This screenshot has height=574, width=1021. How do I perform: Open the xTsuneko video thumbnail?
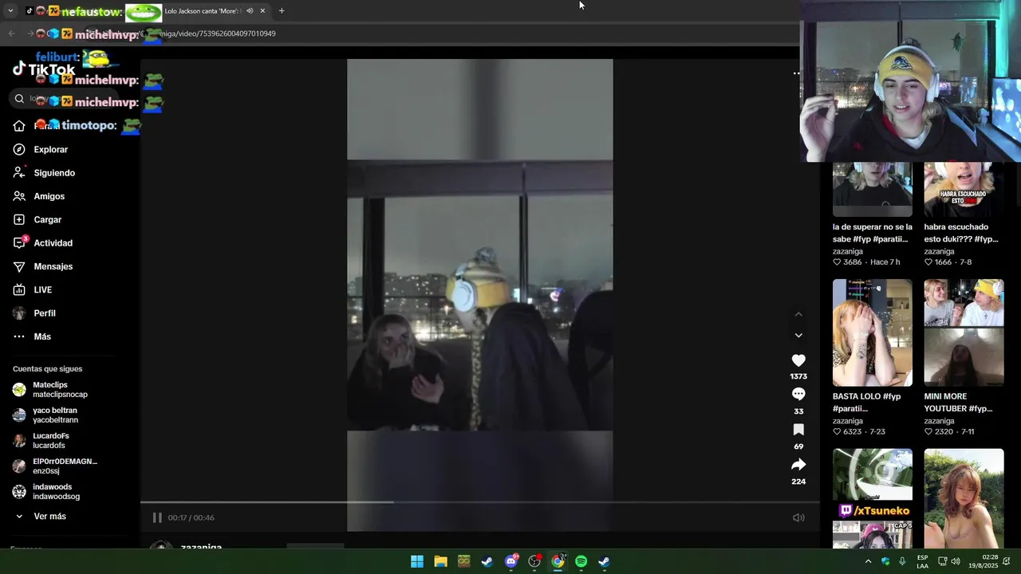[873, 498]
